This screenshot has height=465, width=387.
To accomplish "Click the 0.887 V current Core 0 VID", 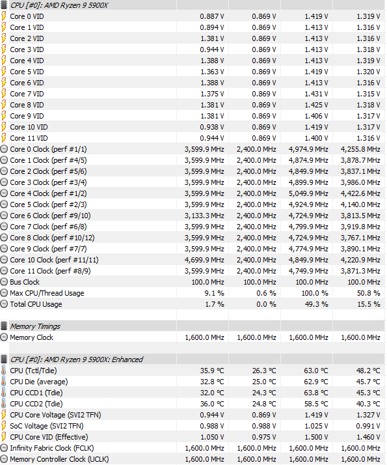I will pos(212,16).
